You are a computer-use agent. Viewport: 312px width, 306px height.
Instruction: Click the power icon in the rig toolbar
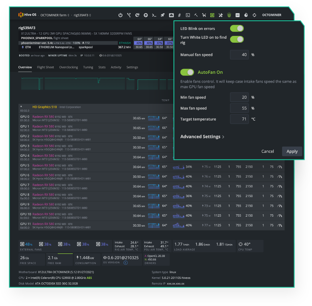[x=120, y=15]
